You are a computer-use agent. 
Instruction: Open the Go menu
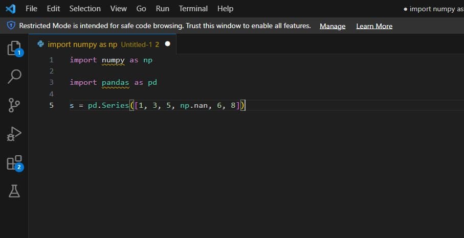click(141, 9)
